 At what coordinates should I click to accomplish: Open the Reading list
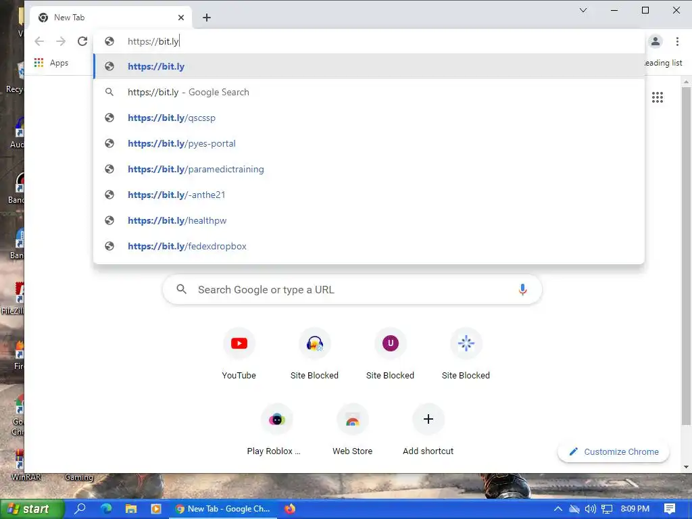(x=664, y=63)
